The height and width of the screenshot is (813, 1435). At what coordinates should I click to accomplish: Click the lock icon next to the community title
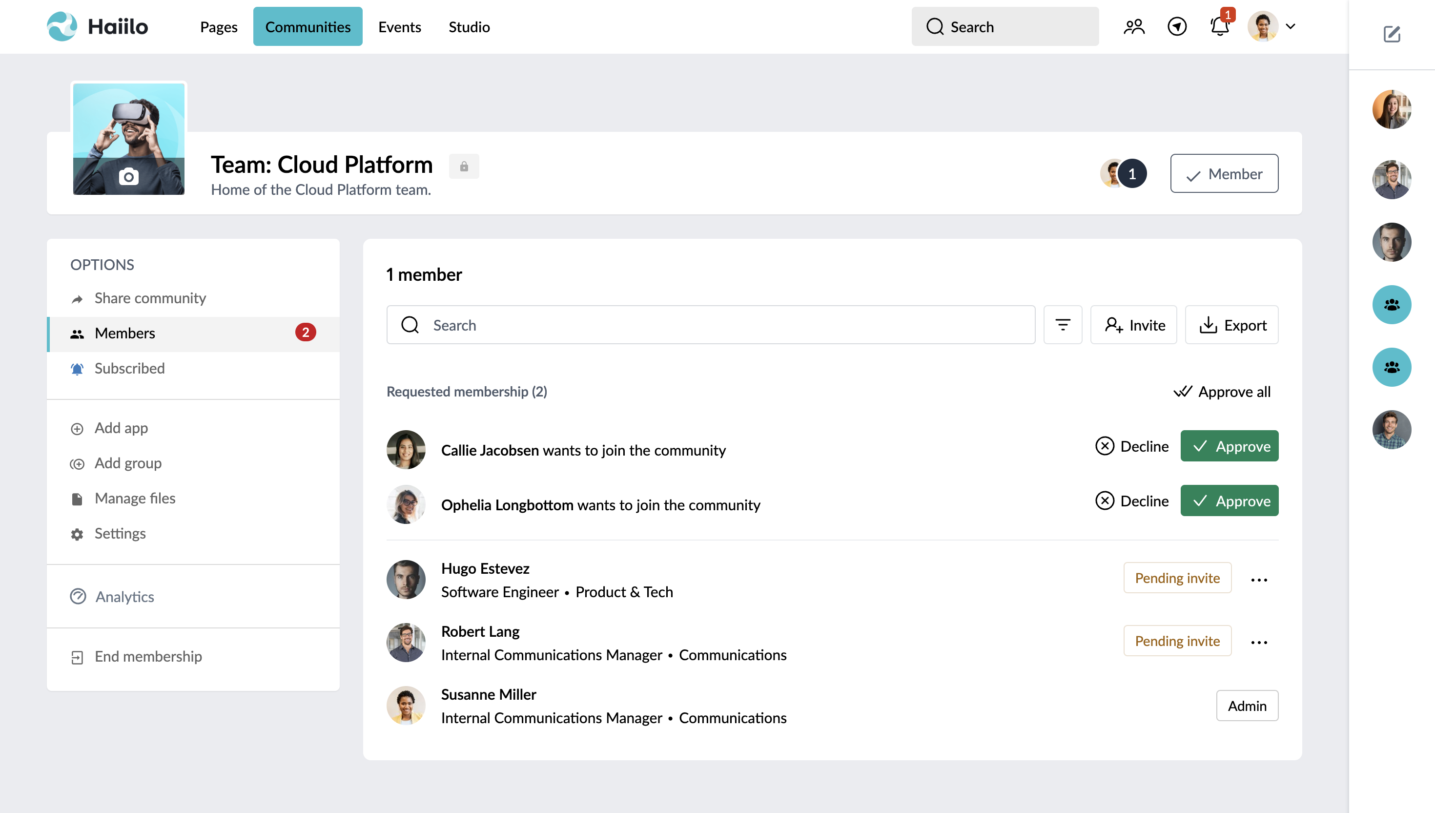(x=464, y=166)
